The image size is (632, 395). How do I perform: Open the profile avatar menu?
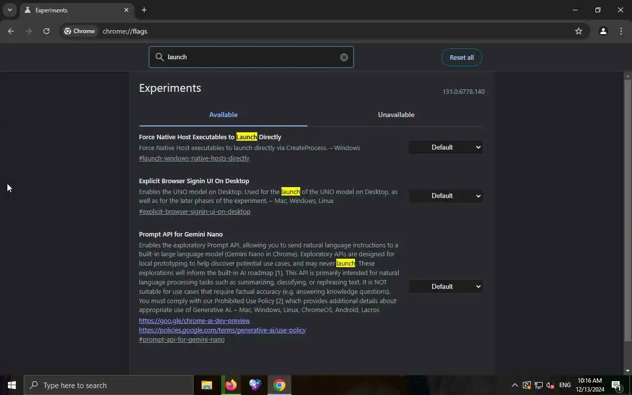(603, 31)
